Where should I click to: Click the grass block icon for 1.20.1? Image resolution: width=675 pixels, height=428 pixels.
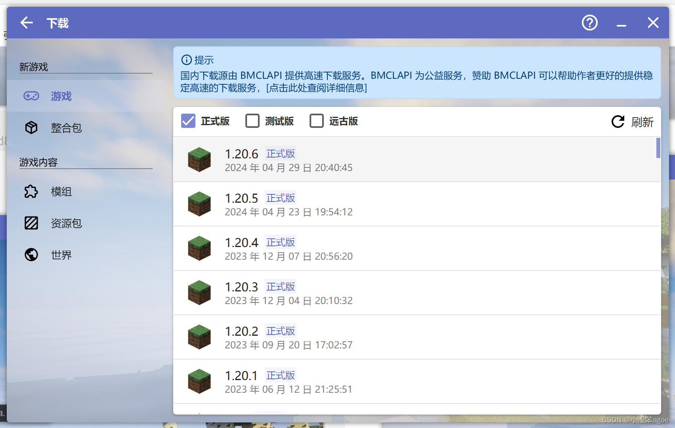(199, 381)
